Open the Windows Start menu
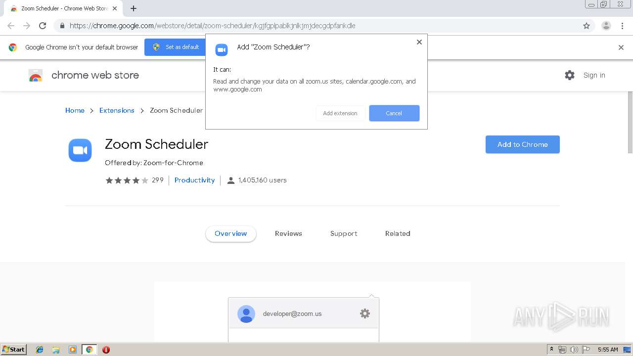633x356 pixels. 14,349
